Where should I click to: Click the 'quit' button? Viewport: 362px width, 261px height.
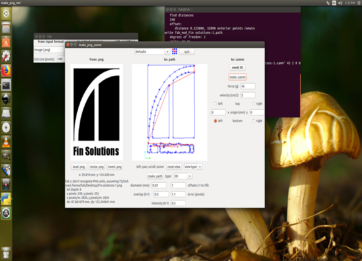[x=187, y=52]
